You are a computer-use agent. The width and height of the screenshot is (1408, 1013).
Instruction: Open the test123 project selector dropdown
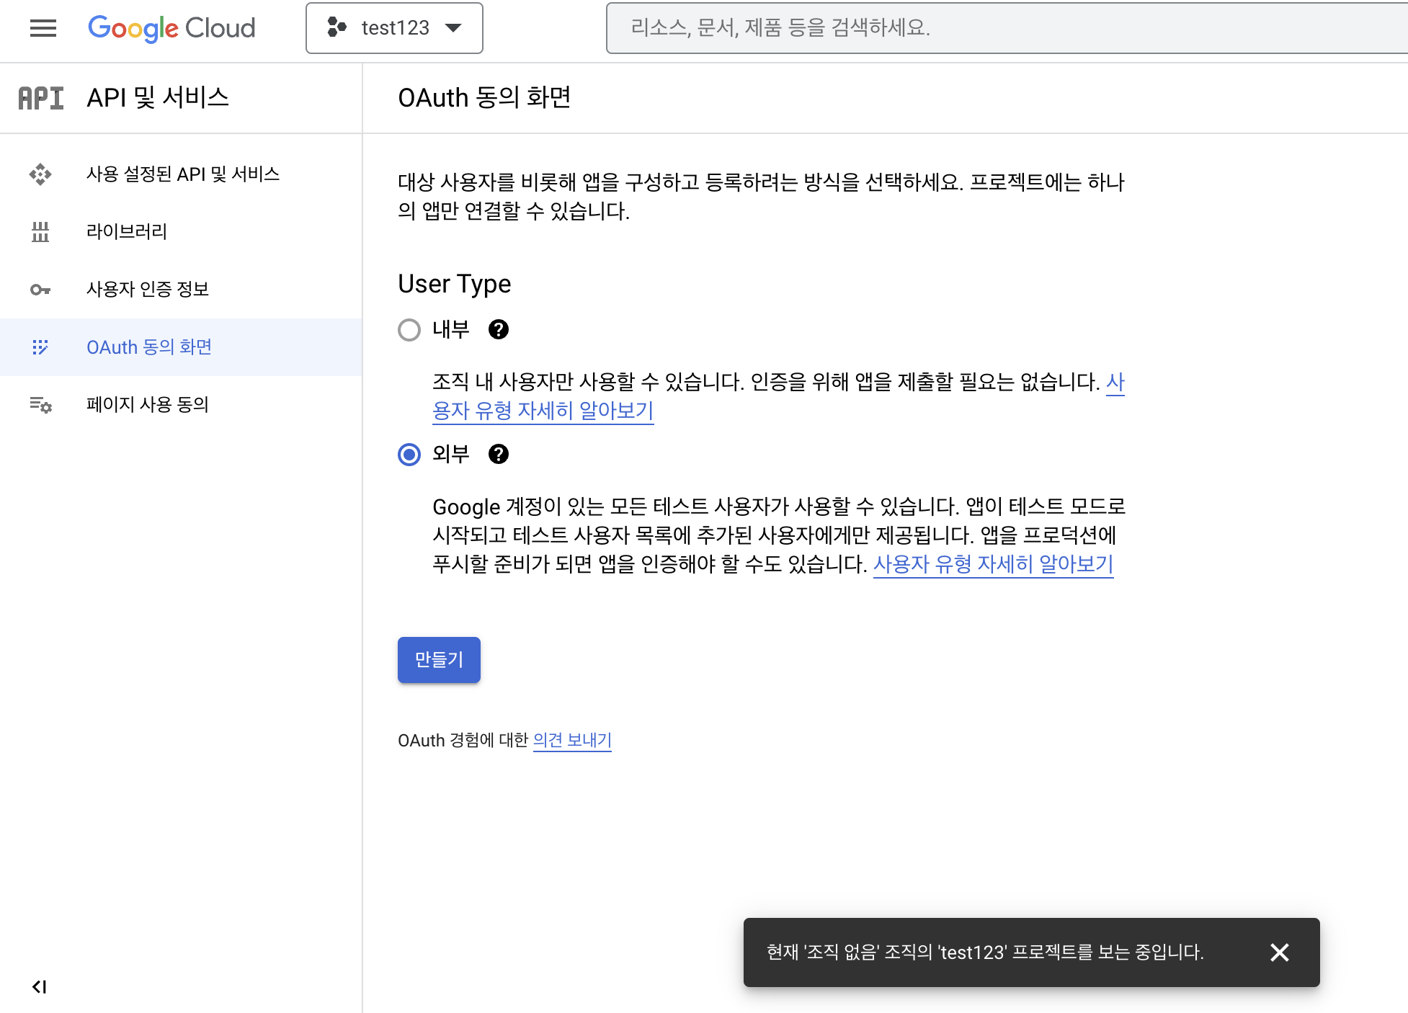pos(394,28)
